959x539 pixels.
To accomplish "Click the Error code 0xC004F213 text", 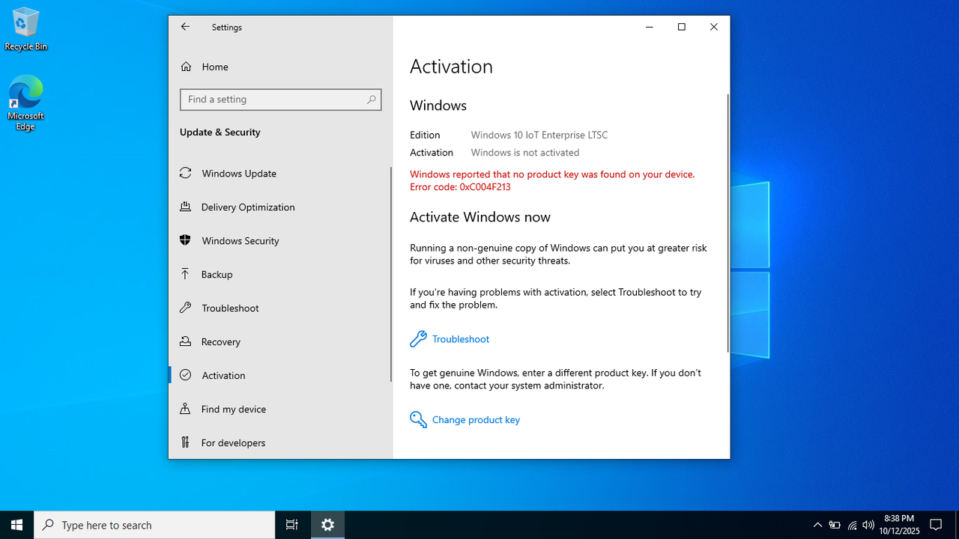I will pos(460,187).
